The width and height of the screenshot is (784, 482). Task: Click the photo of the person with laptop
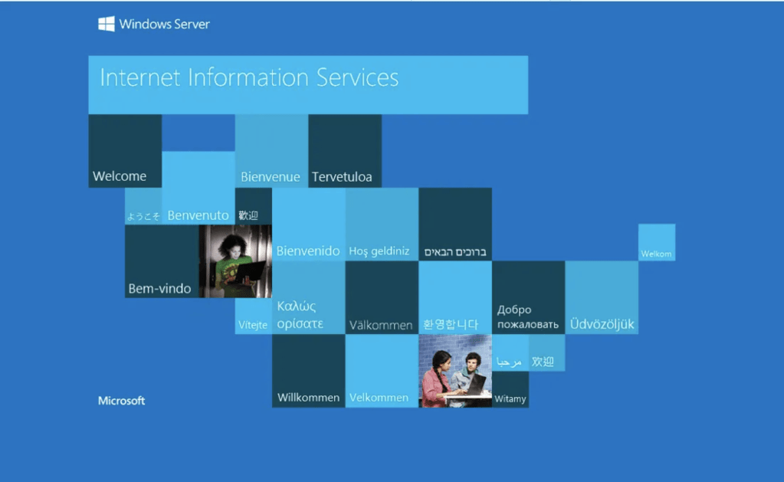coord(235,261)
